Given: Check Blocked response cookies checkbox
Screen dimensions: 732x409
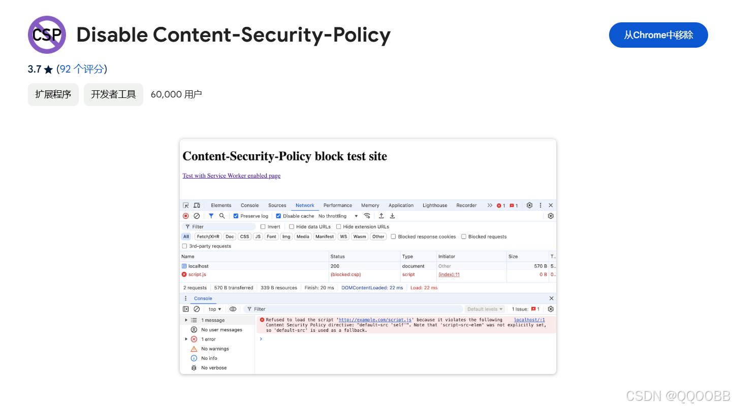Looking at the screenshot, I should 393,236.
